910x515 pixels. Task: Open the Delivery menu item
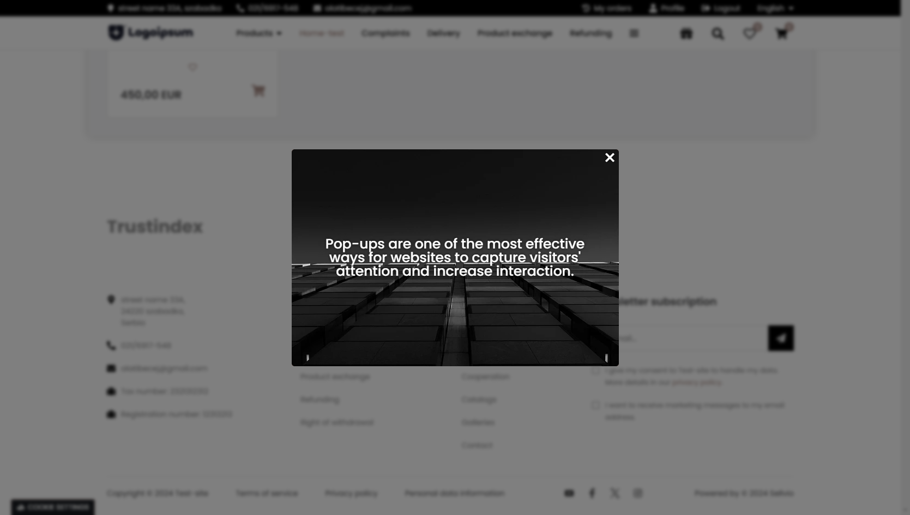pyautogui.click(x=443, y=33)
